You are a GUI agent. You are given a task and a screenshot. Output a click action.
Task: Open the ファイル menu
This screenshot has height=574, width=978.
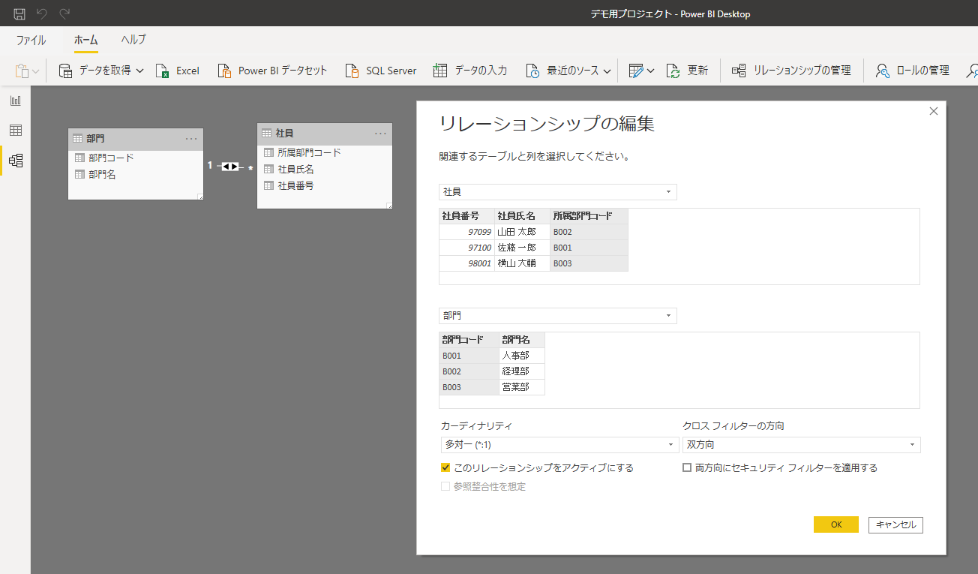31,40
